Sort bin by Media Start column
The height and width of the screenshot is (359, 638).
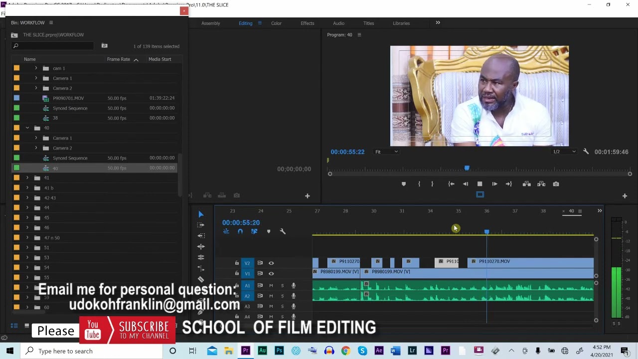tap(159, 59)
